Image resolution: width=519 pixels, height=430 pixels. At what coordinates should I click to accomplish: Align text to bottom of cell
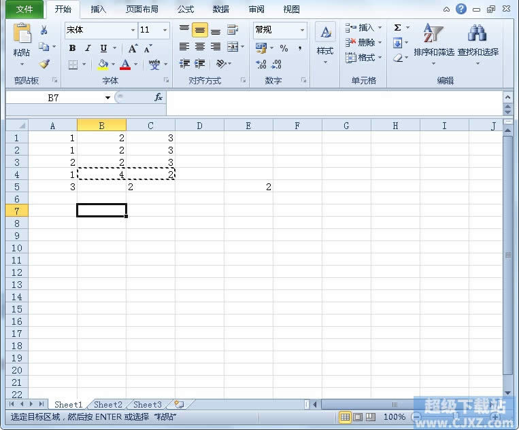(x=216, y=31)
